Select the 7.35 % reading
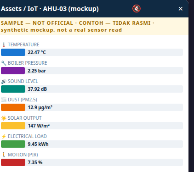The width and height of the screenshot is (194, 172). click(35, 162)
